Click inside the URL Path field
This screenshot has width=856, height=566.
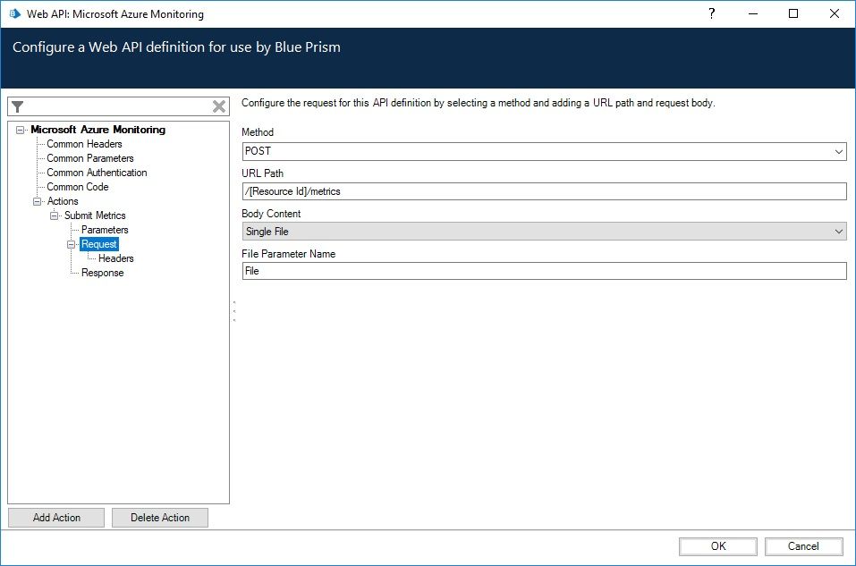click(x=544, y=191)
